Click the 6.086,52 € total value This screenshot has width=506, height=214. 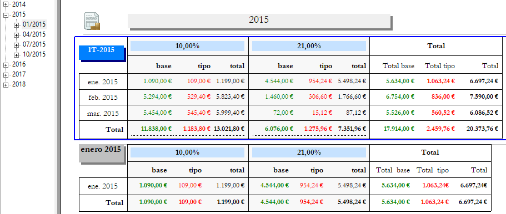click(484, 113)
